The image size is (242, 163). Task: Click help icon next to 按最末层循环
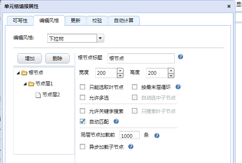(x=178, y=87)
